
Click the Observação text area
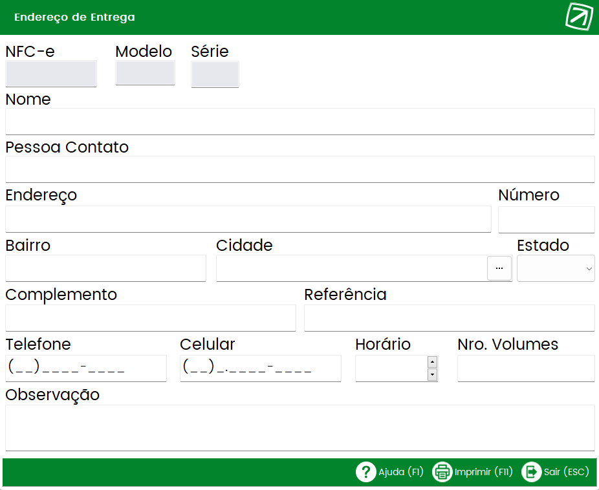pyautogui.click(x=300, y=428)
